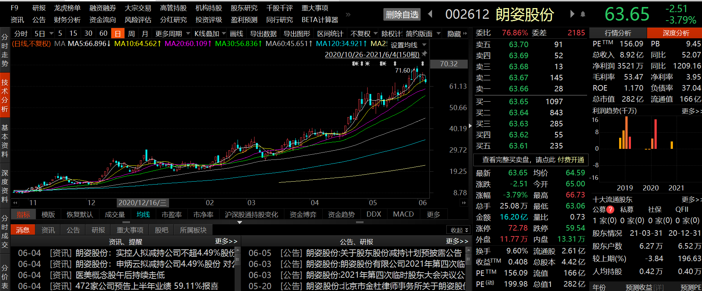Jump chart timeline back with rewind arrows
702x291 pixels.
pyautogui.click(x=15, y=203)
